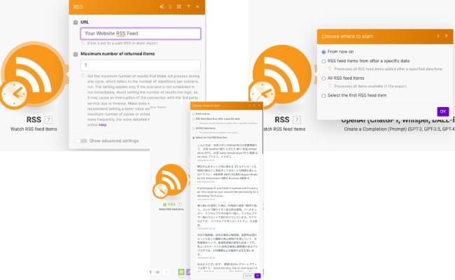Click module number 7 badge beside the URL dialog
455x280 pixels.
(48, 120)
